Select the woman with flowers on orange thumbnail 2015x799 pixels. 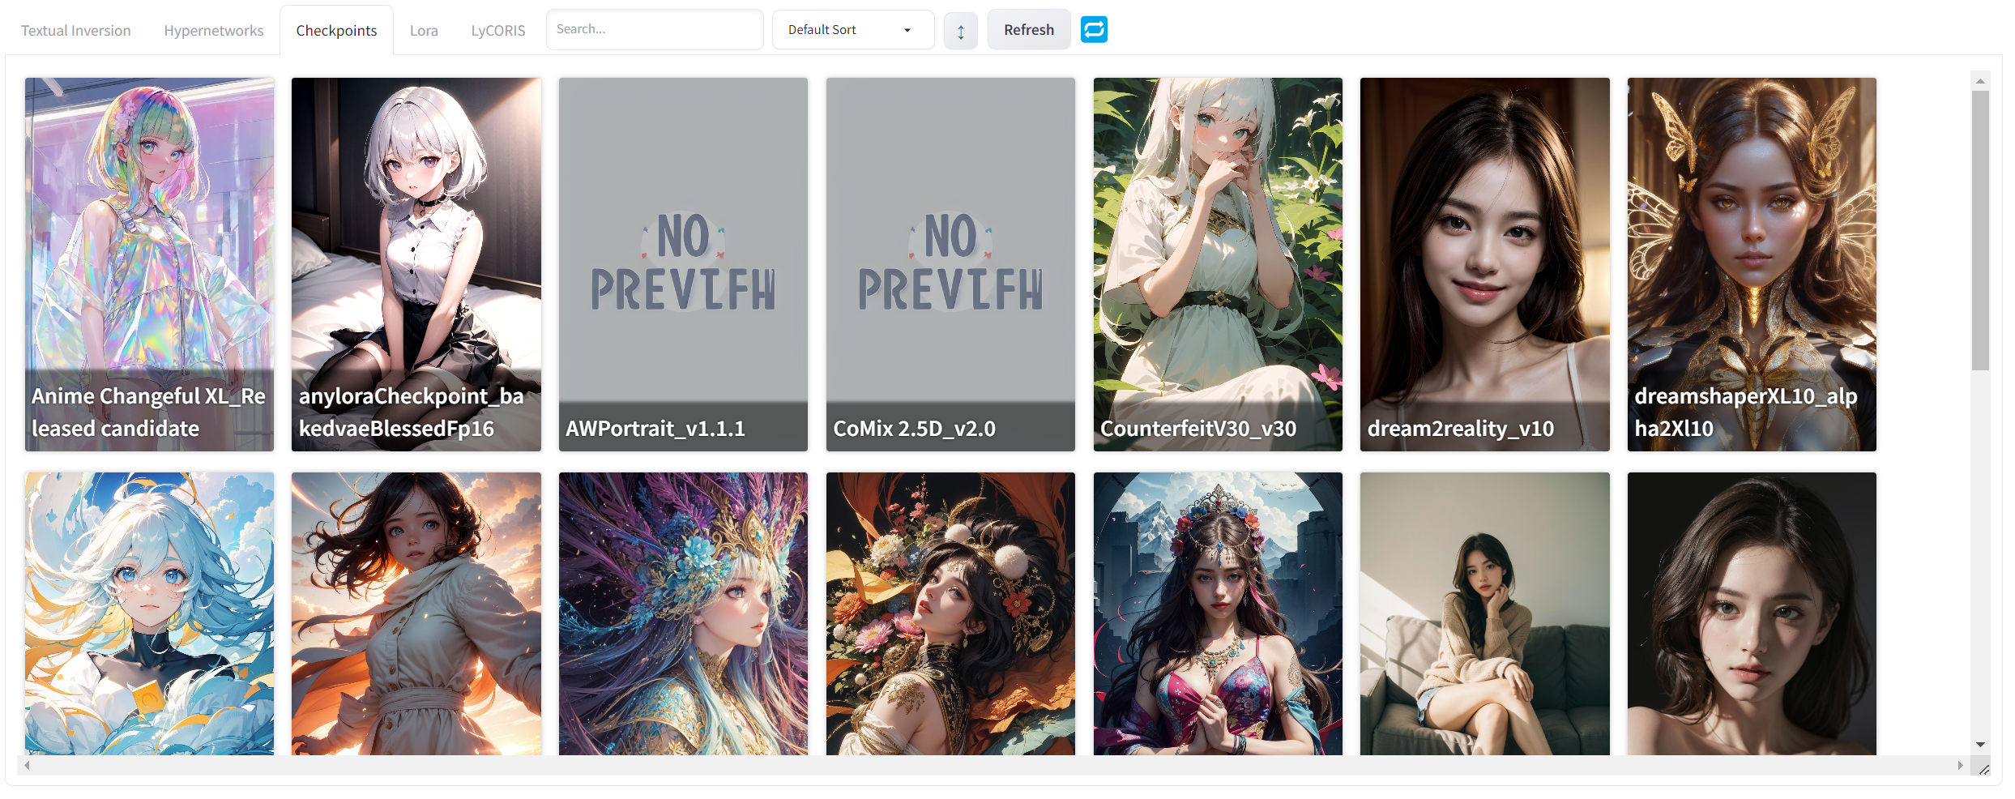pyautogui.click(x=950, y=613)
